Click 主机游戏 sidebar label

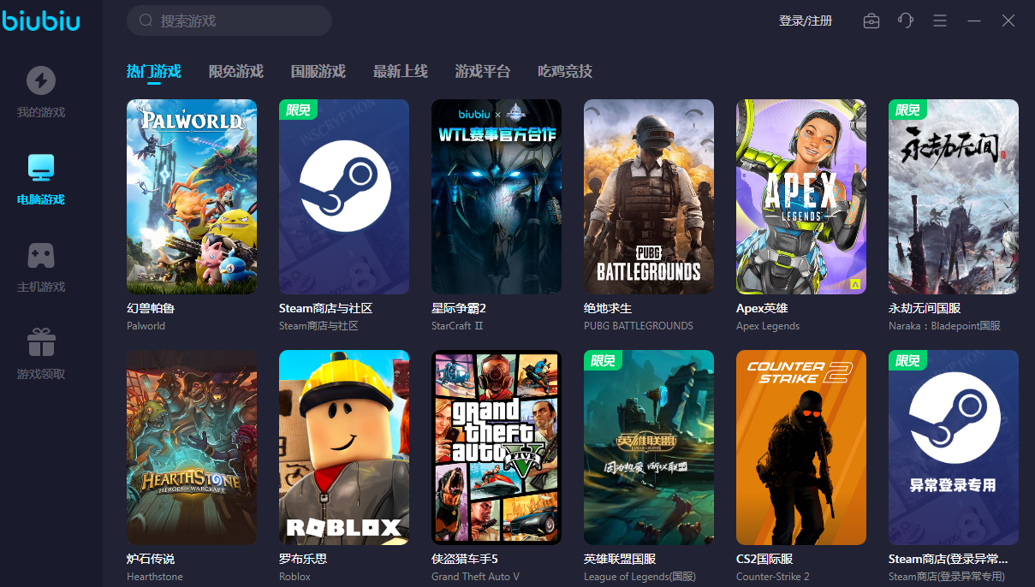(41, 287)
